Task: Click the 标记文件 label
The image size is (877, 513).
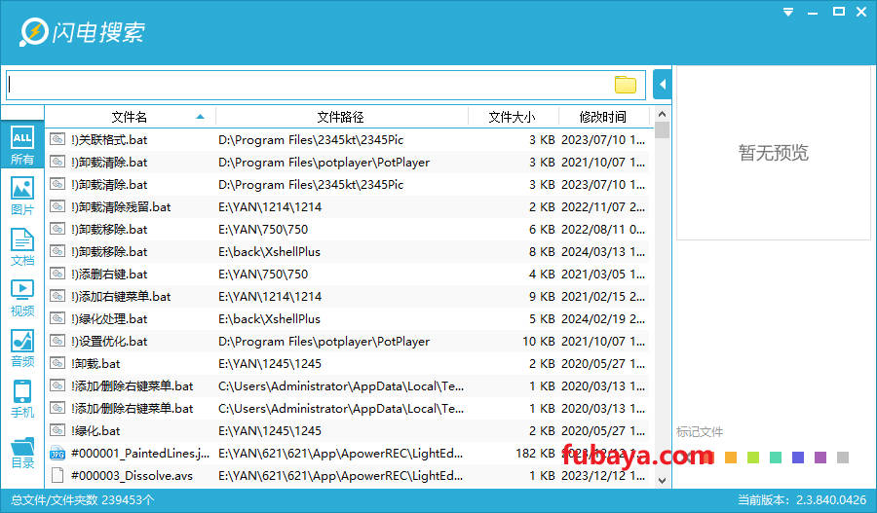Action: pyautogui.click(x=699, y=431)
